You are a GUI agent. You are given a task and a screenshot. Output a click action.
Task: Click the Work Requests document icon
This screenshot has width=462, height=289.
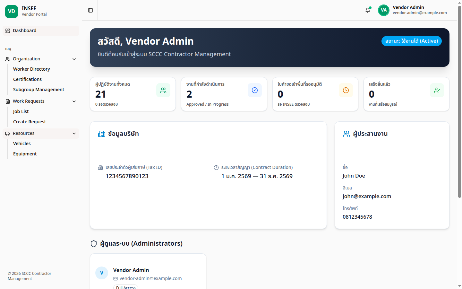tap(8, 101)
